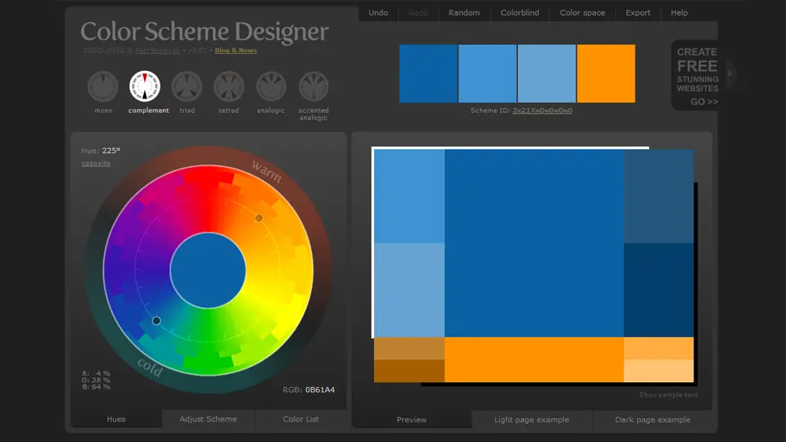The image size is (786, 442).
Task: Switch to the Adjust Scheme tab
Action: point(208,419)
